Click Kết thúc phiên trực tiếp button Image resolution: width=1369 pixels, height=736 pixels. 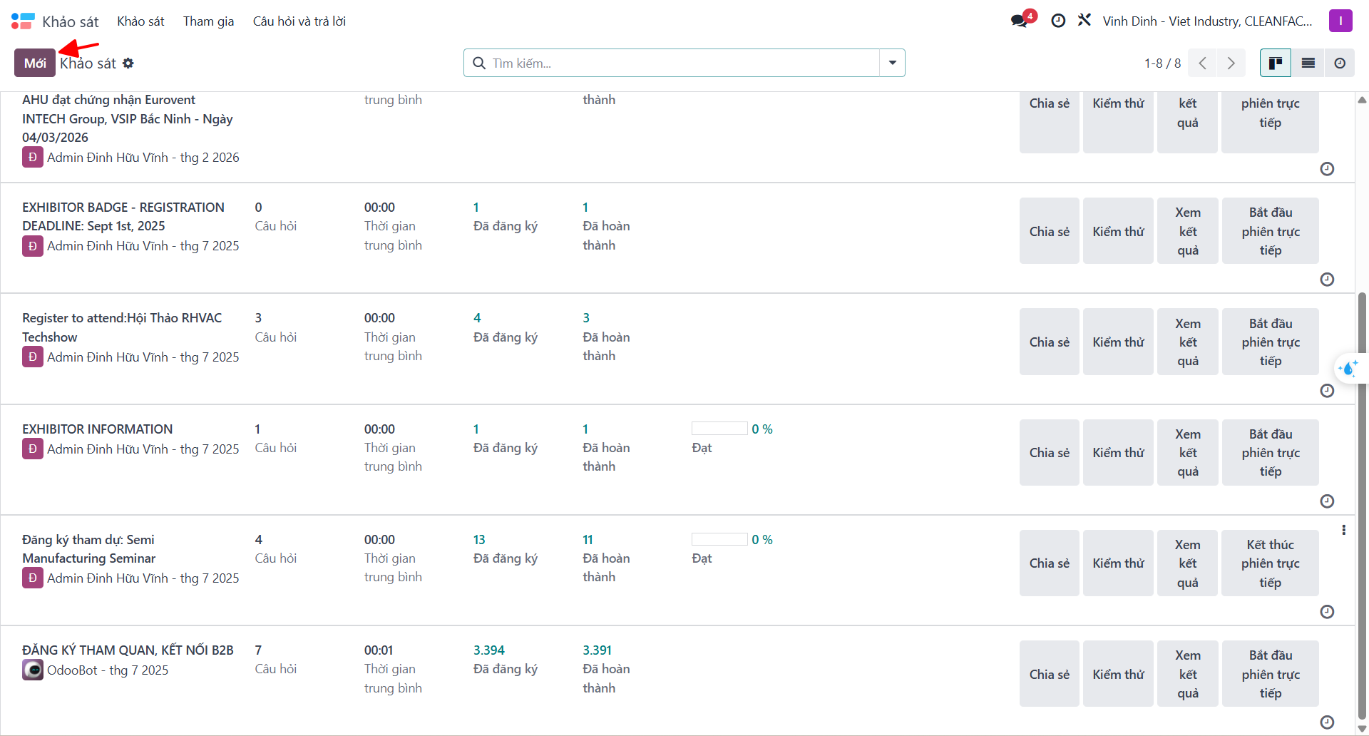1270,563
